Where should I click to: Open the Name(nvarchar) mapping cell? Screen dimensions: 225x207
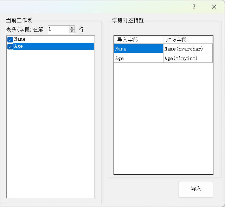[188, 49]
